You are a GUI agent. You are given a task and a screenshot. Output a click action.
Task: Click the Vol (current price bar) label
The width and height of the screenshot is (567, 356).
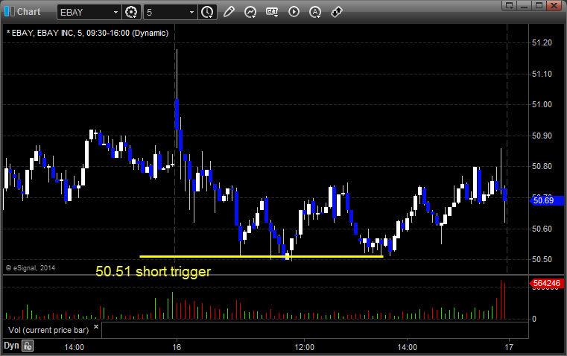pos(48,330)
